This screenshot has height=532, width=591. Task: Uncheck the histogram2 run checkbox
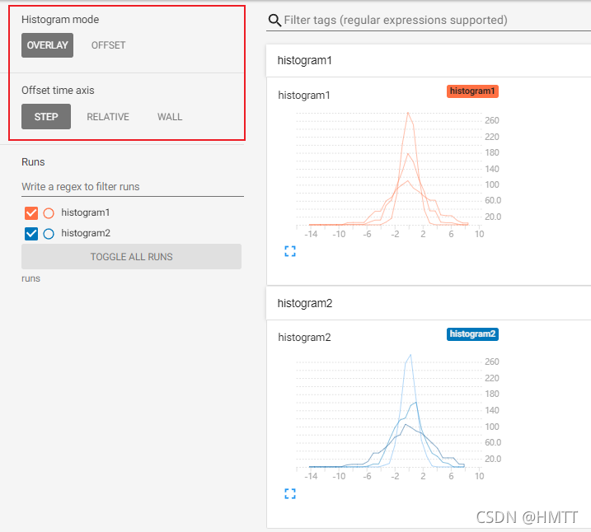(x=31, y=234)
